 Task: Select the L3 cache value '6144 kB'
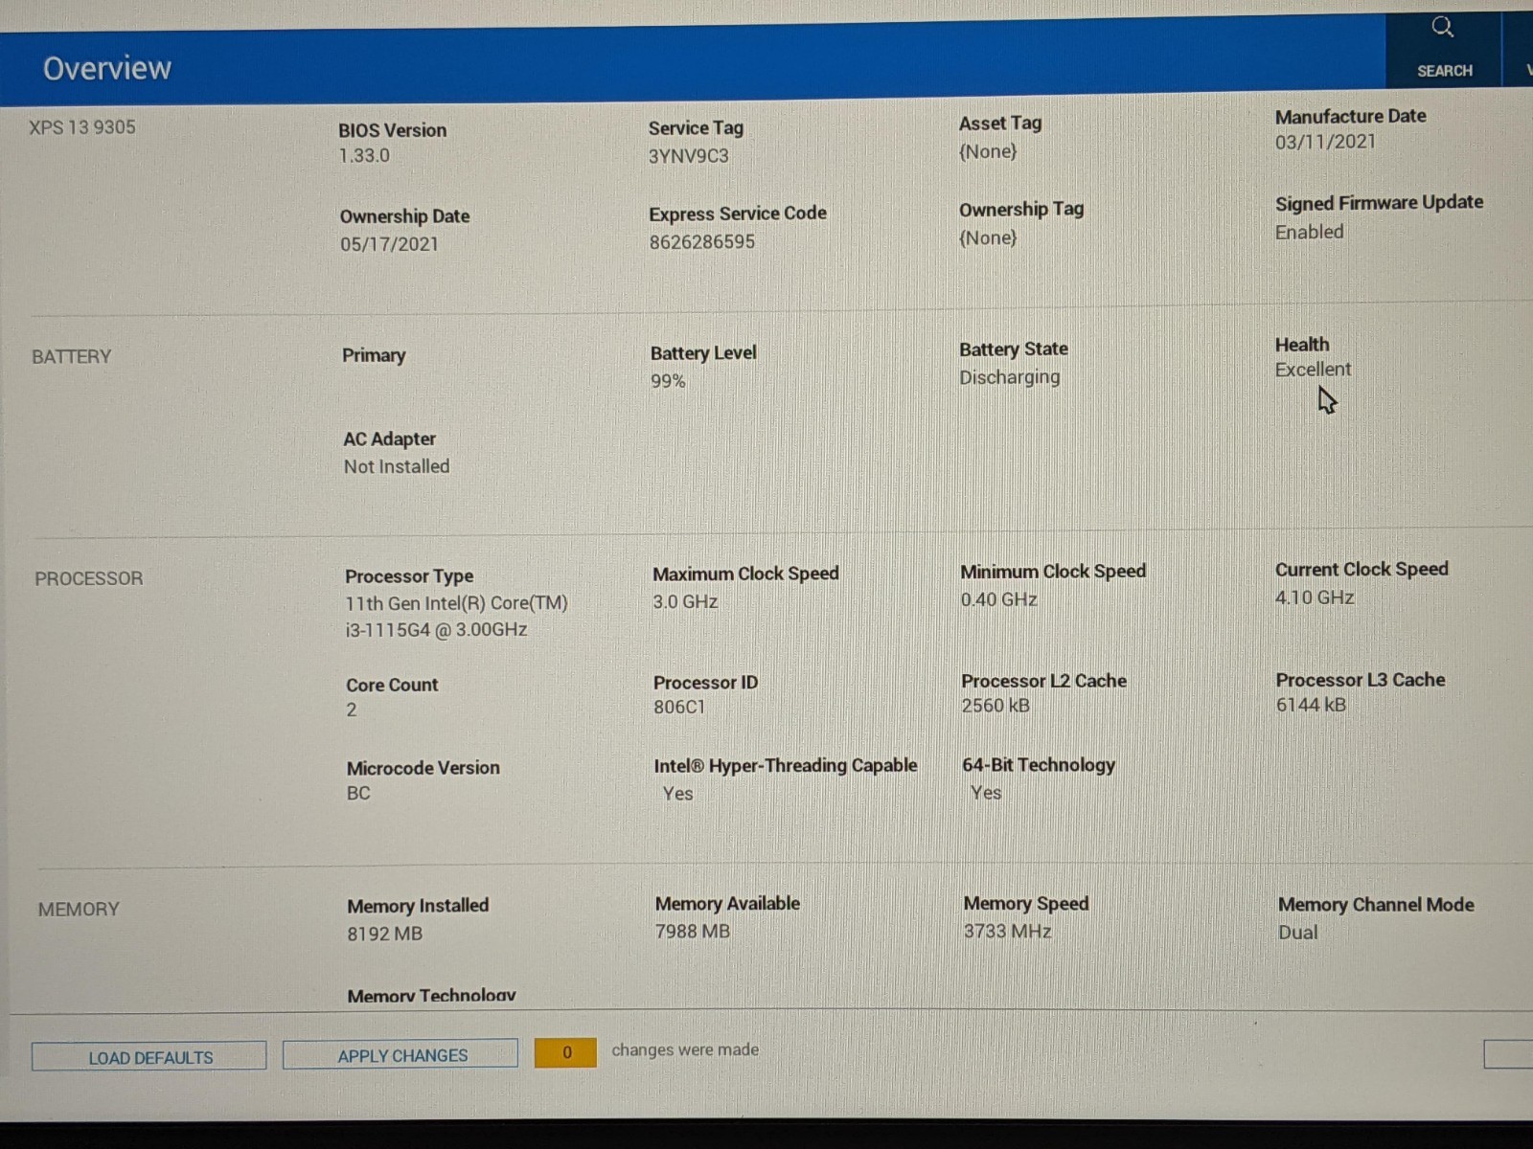point(1311,705)
